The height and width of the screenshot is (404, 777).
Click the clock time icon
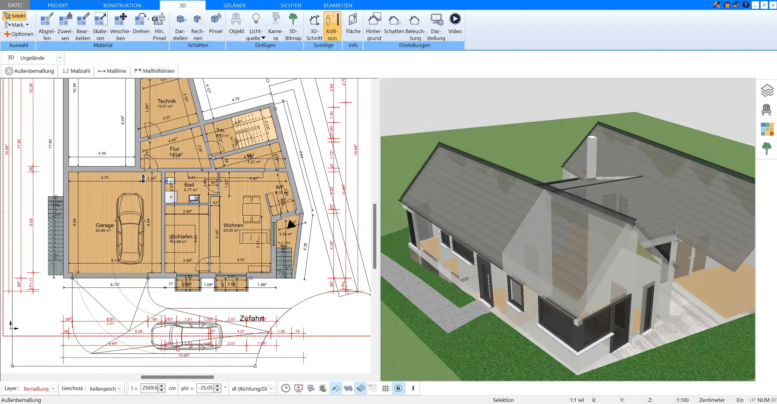pos(286,388)
